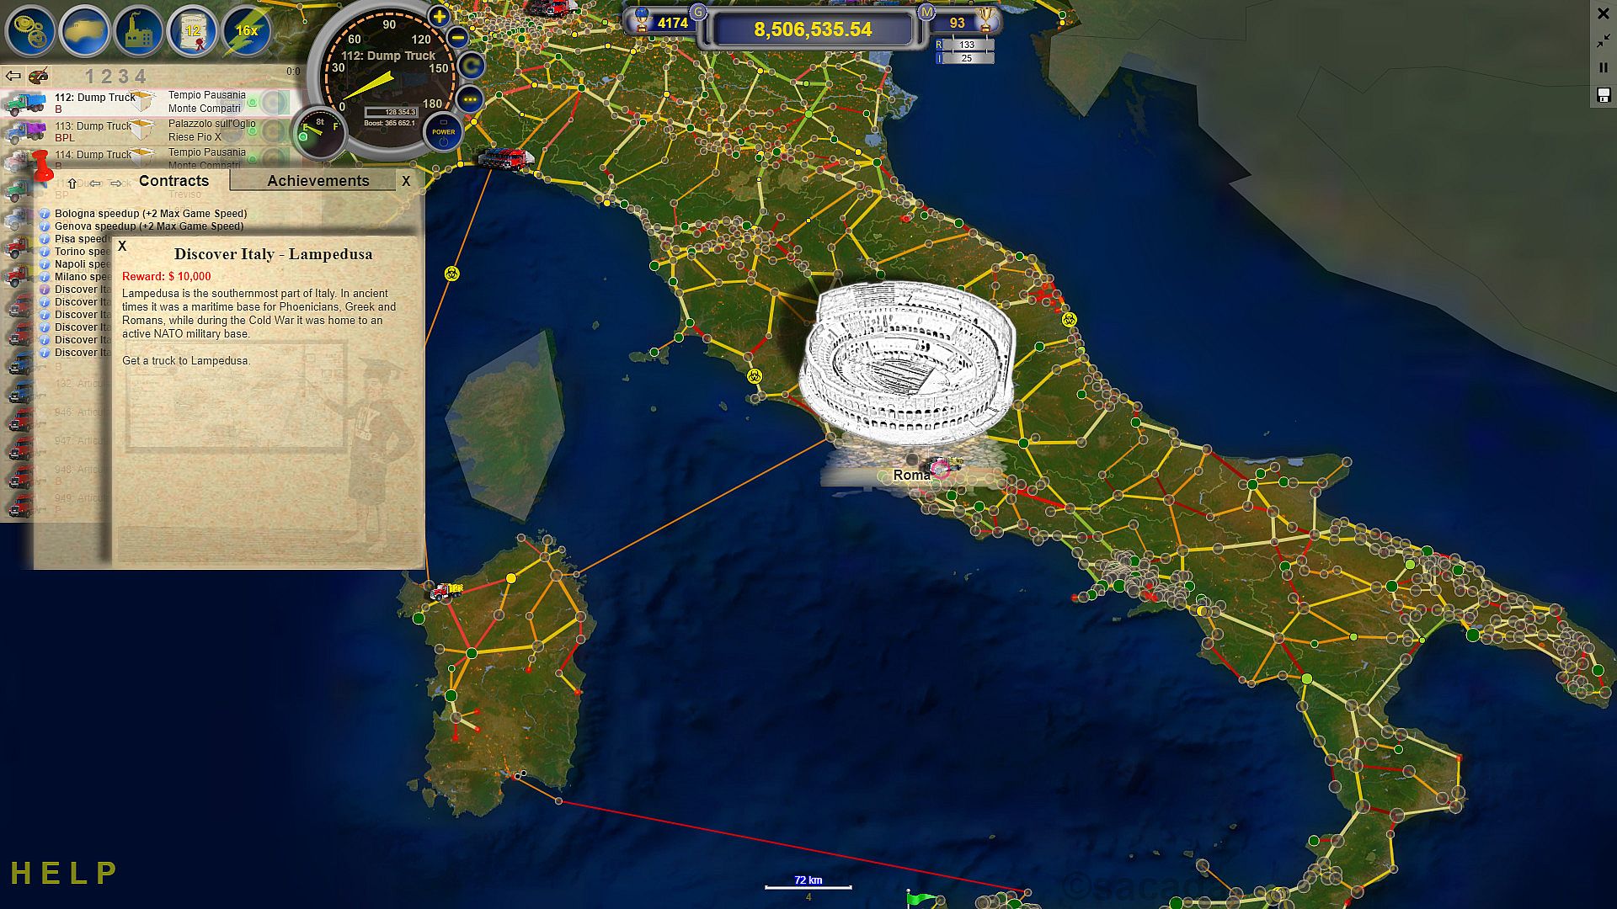This screenshot has width=1617, height=909.
Task: Open the truck fleet panel
Action: click(x=85, y=31)
